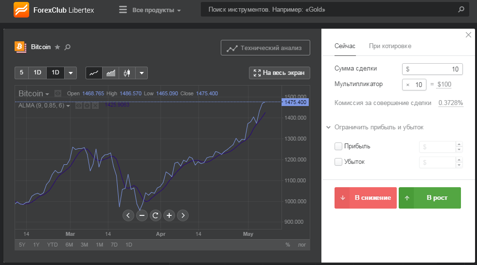The width and height of the screenshot is (477, 265).
Task: Decrease the Убыток value stepper down arrow
Action: coord(459,165)
